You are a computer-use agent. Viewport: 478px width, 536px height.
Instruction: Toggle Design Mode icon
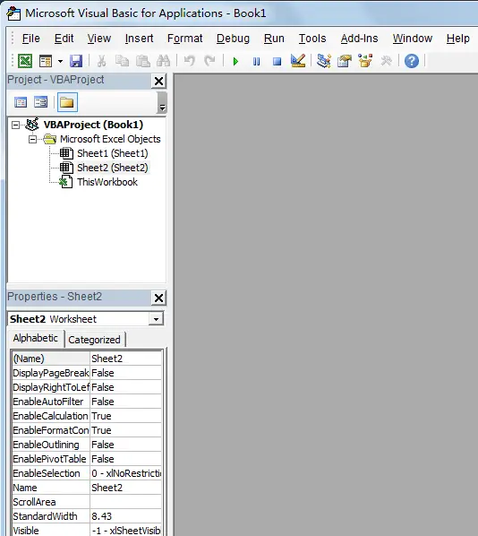(x=298, y=61)
